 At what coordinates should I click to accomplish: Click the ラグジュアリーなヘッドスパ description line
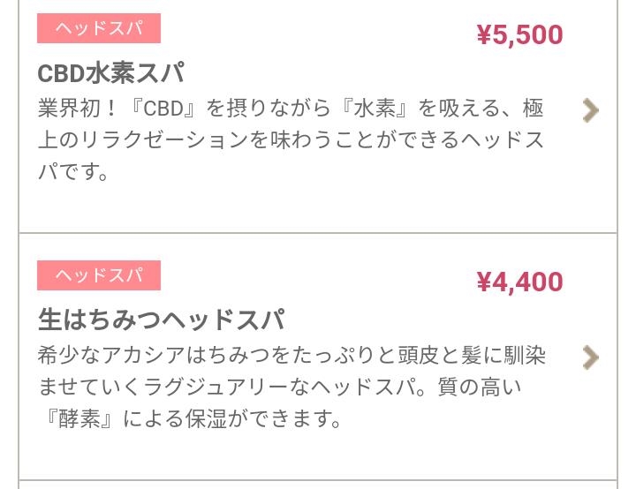280,387
